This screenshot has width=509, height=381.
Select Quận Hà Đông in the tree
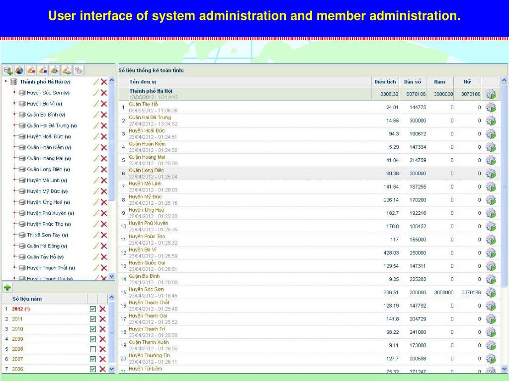pos(47,246)
